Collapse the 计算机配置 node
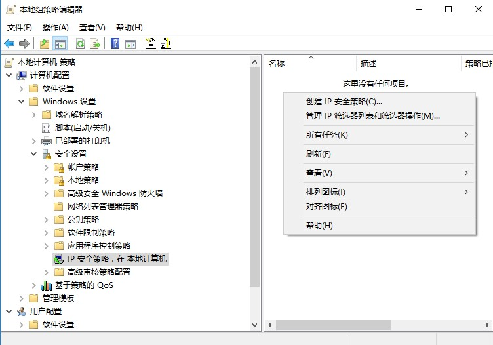This screenshot has width=493, height=345. click(9, 75)
